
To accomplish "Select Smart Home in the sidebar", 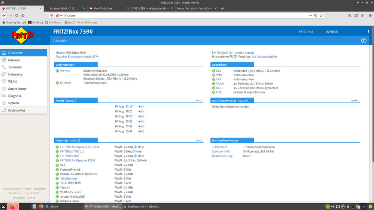I will pos(17,89).
